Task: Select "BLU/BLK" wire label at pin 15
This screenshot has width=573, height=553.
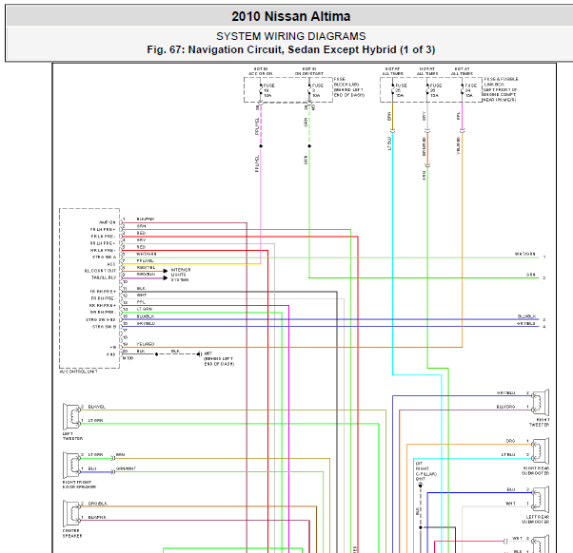Action: tap(145, 316)
